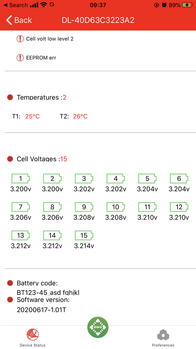Screen dimensions: 196x349
Task: Tap the red dot beside Cell Voltages
Action: click(10, 159)
